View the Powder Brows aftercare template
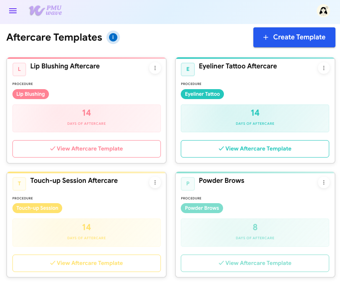 coord(255,263)
